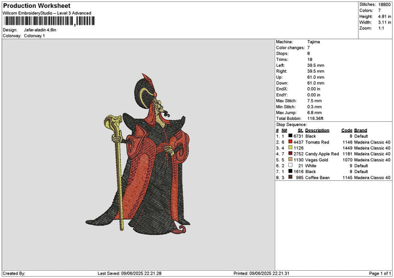
Task: Click the Machine value 'Tajima'
Action: [x=313, y=42]
